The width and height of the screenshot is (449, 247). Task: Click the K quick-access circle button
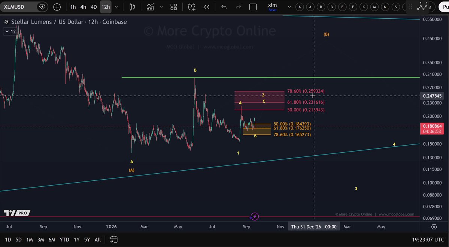click(364, 7)
